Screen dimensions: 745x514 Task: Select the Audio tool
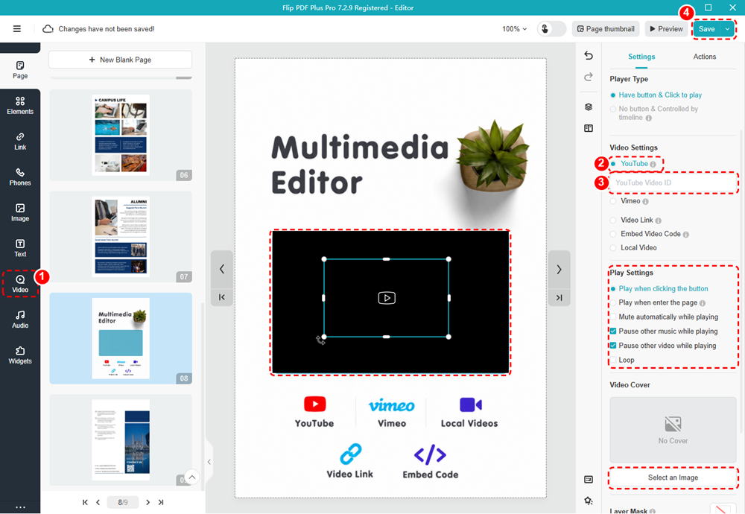click(x=20, y=320)
